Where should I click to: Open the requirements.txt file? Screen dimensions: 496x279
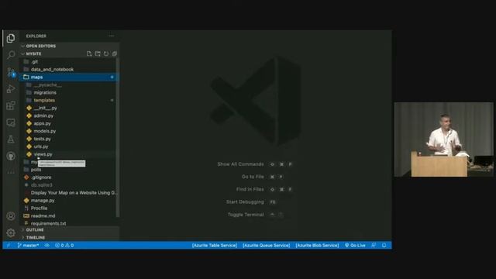click(68, 223)
